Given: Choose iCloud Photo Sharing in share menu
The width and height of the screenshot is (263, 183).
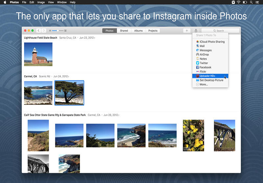Looking at the screenshot, I should coord(210,42).
